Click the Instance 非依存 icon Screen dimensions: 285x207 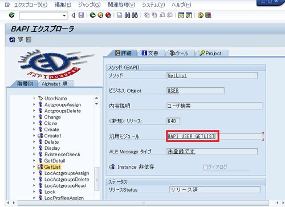[112, 167]
